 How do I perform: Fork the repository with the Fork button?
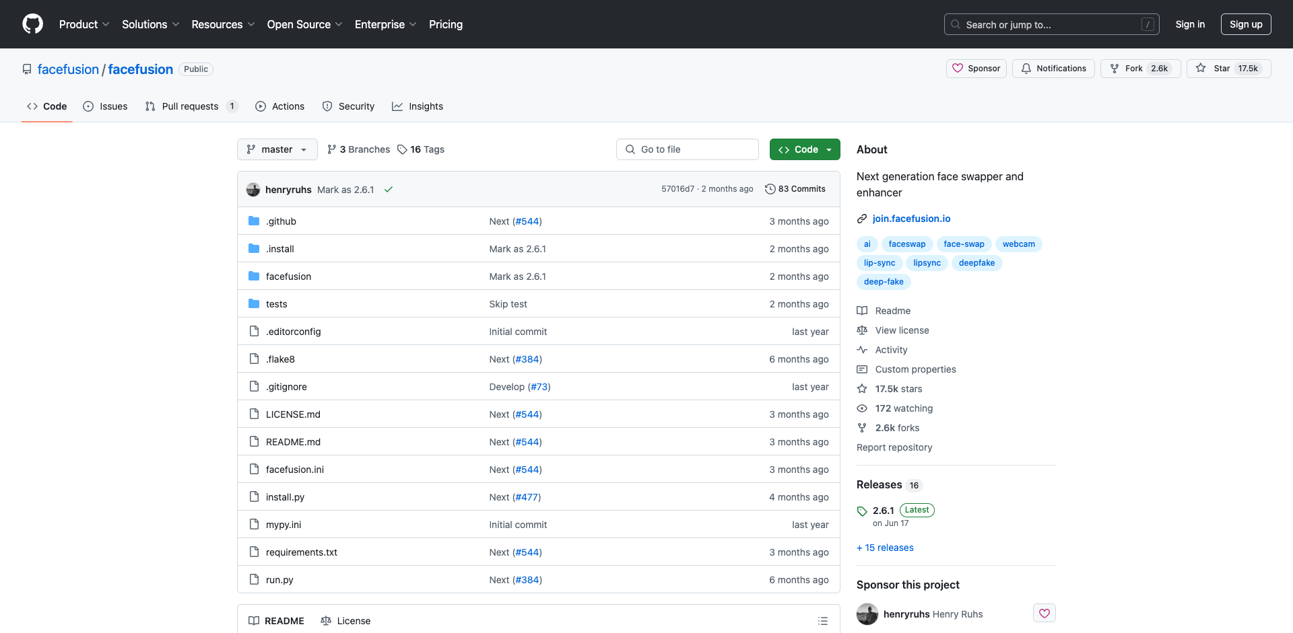pyautogui.click(x=1140, y=69)
